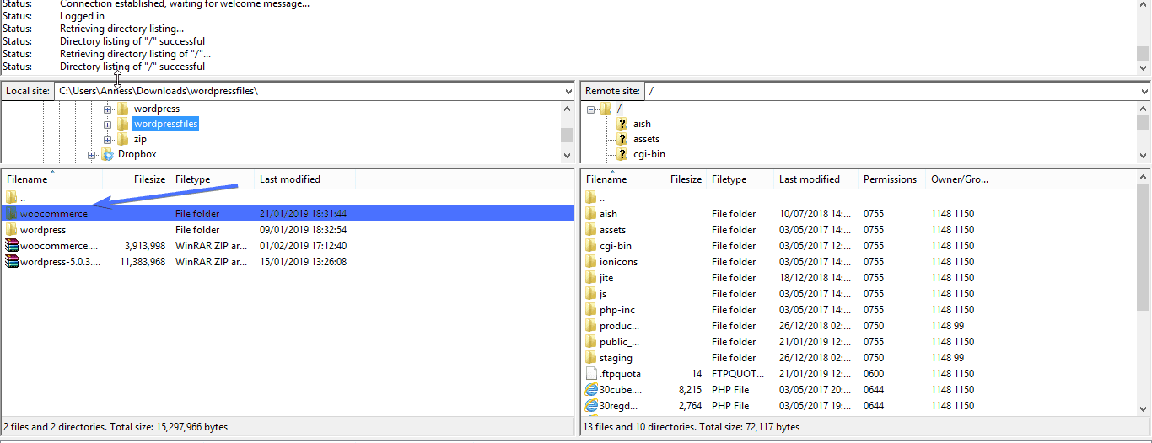This screenshot has height=443, width=1152.
Task: Expand the Dropbox node in local tree
Action: pyautogui.click(x=92, y=155)
